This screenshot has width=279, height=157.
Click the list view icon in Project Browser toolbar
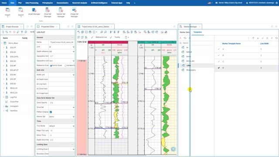pos(3,32)
